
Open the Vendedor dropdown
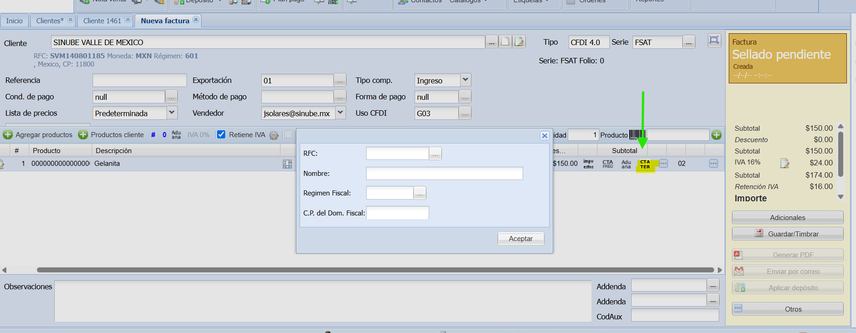(340, 113)
